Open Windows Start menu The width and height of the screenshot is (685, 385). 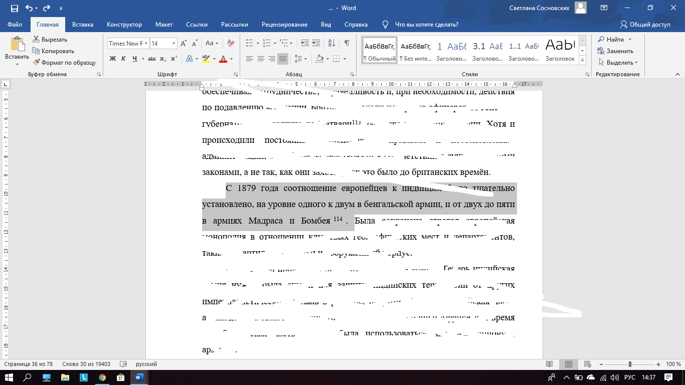[x=9, y=377]
